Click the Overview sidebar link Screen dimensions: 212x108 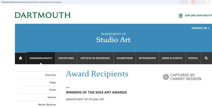point(50,75)
